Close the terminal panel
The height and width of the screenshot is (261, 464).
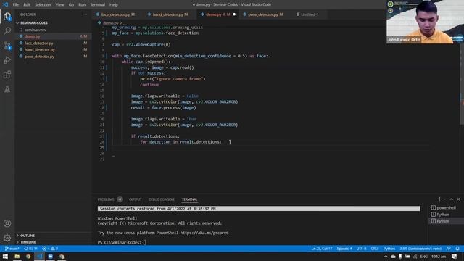point(458,199)
